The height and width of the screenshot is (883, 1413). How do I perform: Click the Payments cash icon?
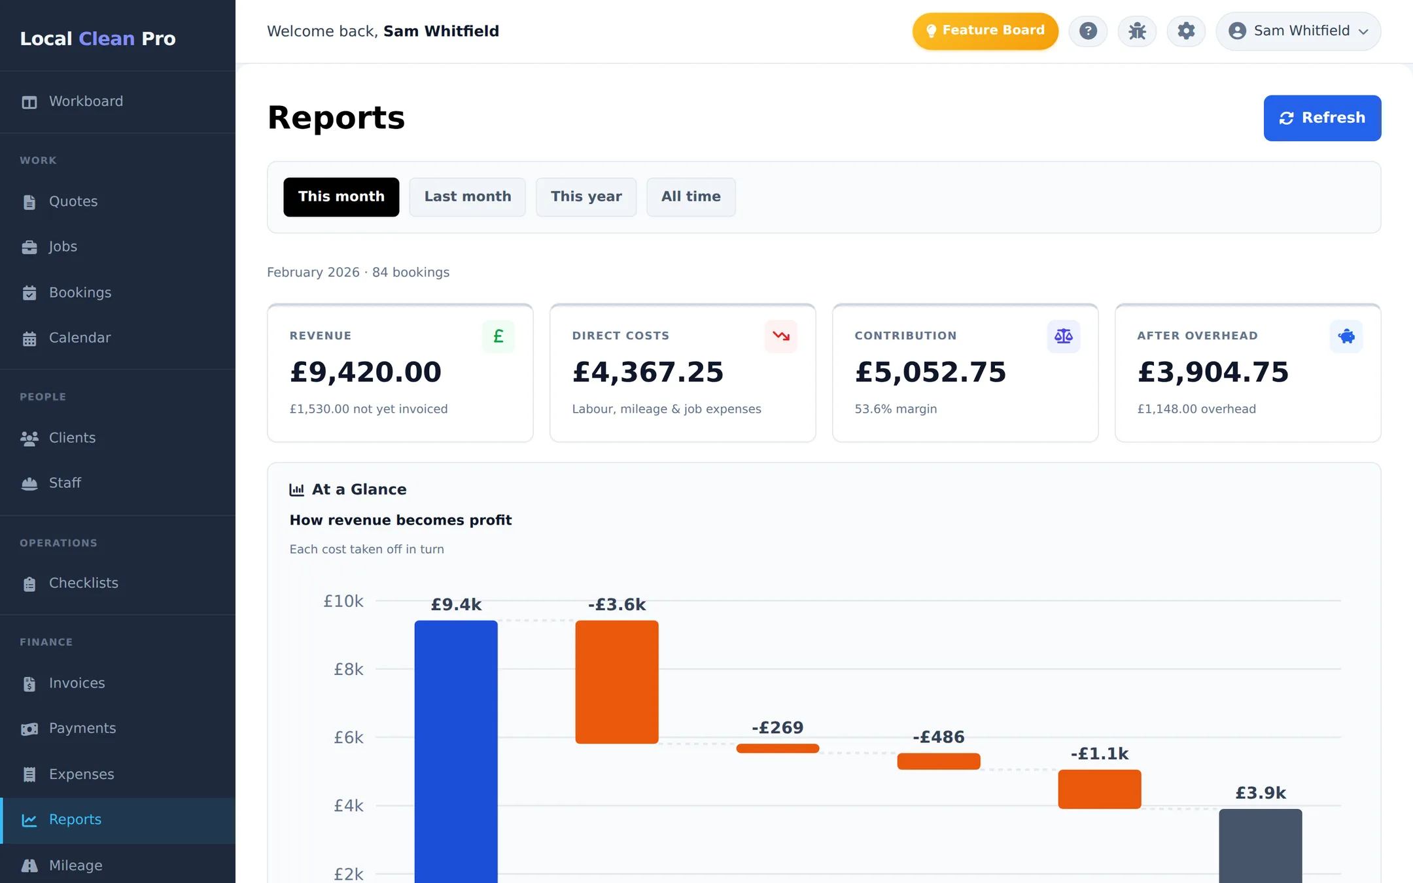click(x=29, y=729)
